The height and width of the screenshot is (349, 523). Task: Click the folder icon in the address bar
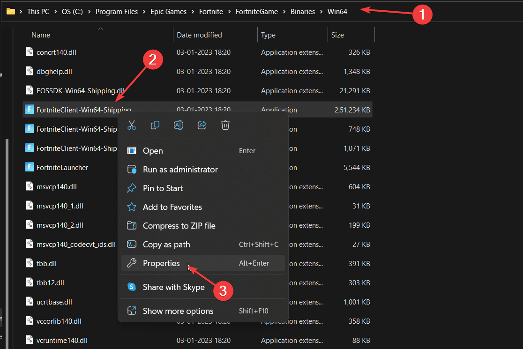tap(11, 11)
